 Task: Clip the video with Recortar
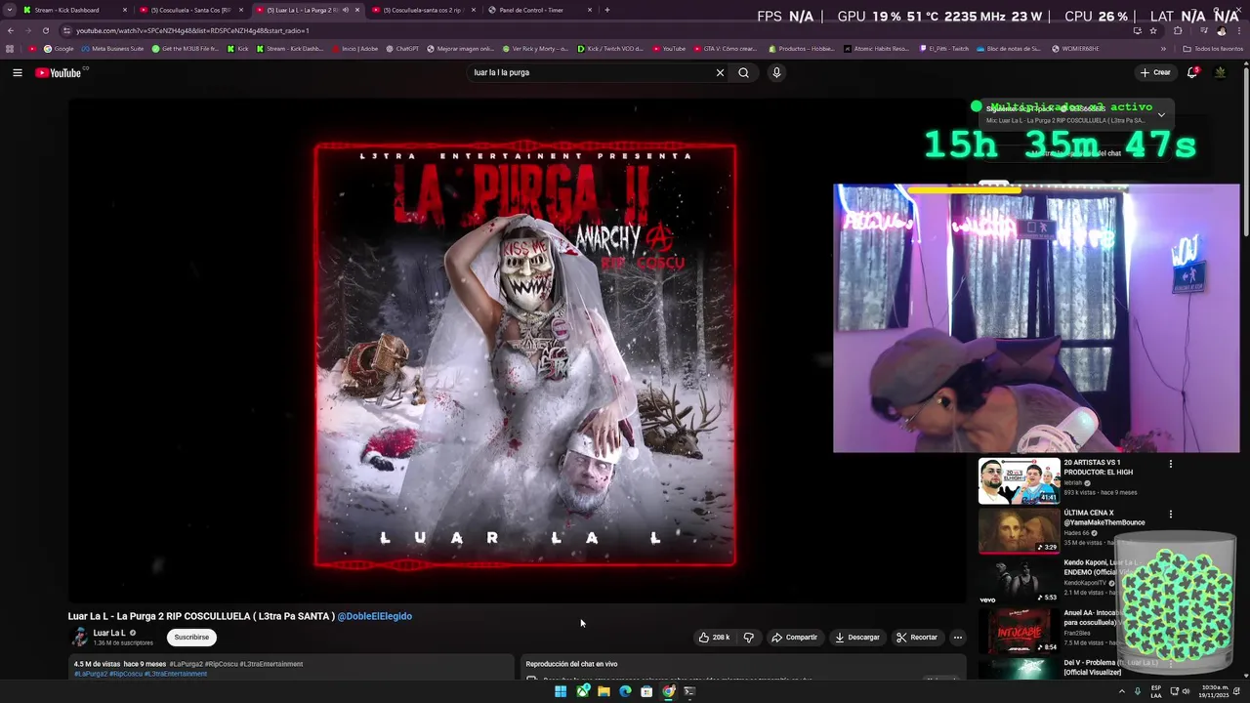tap(917, 638)
